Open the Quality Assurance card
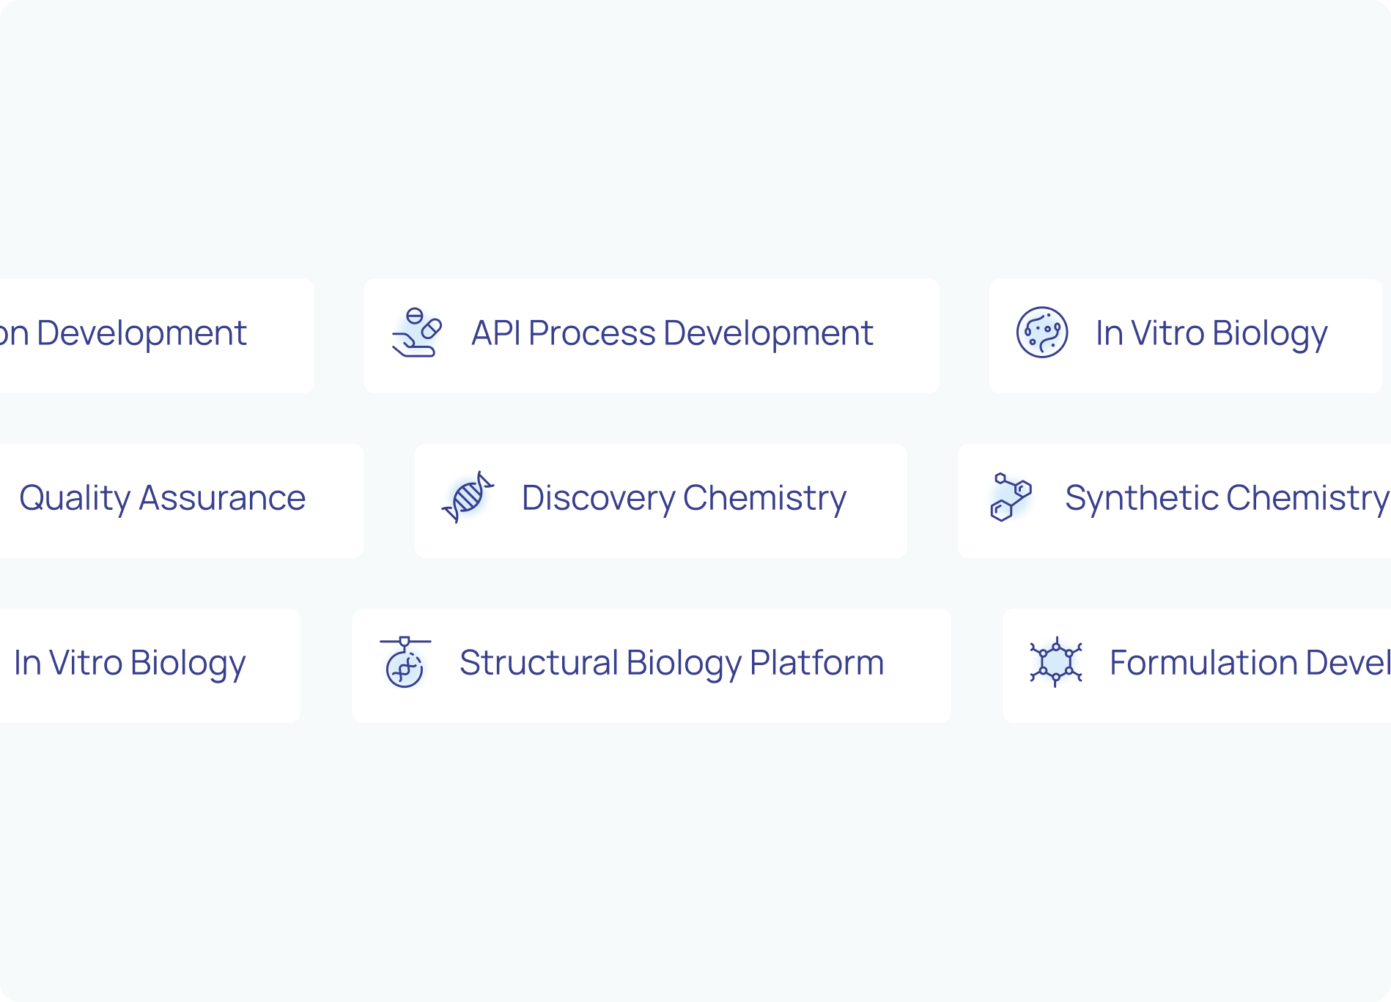The image size is (1391, 1002). [181, 501]
